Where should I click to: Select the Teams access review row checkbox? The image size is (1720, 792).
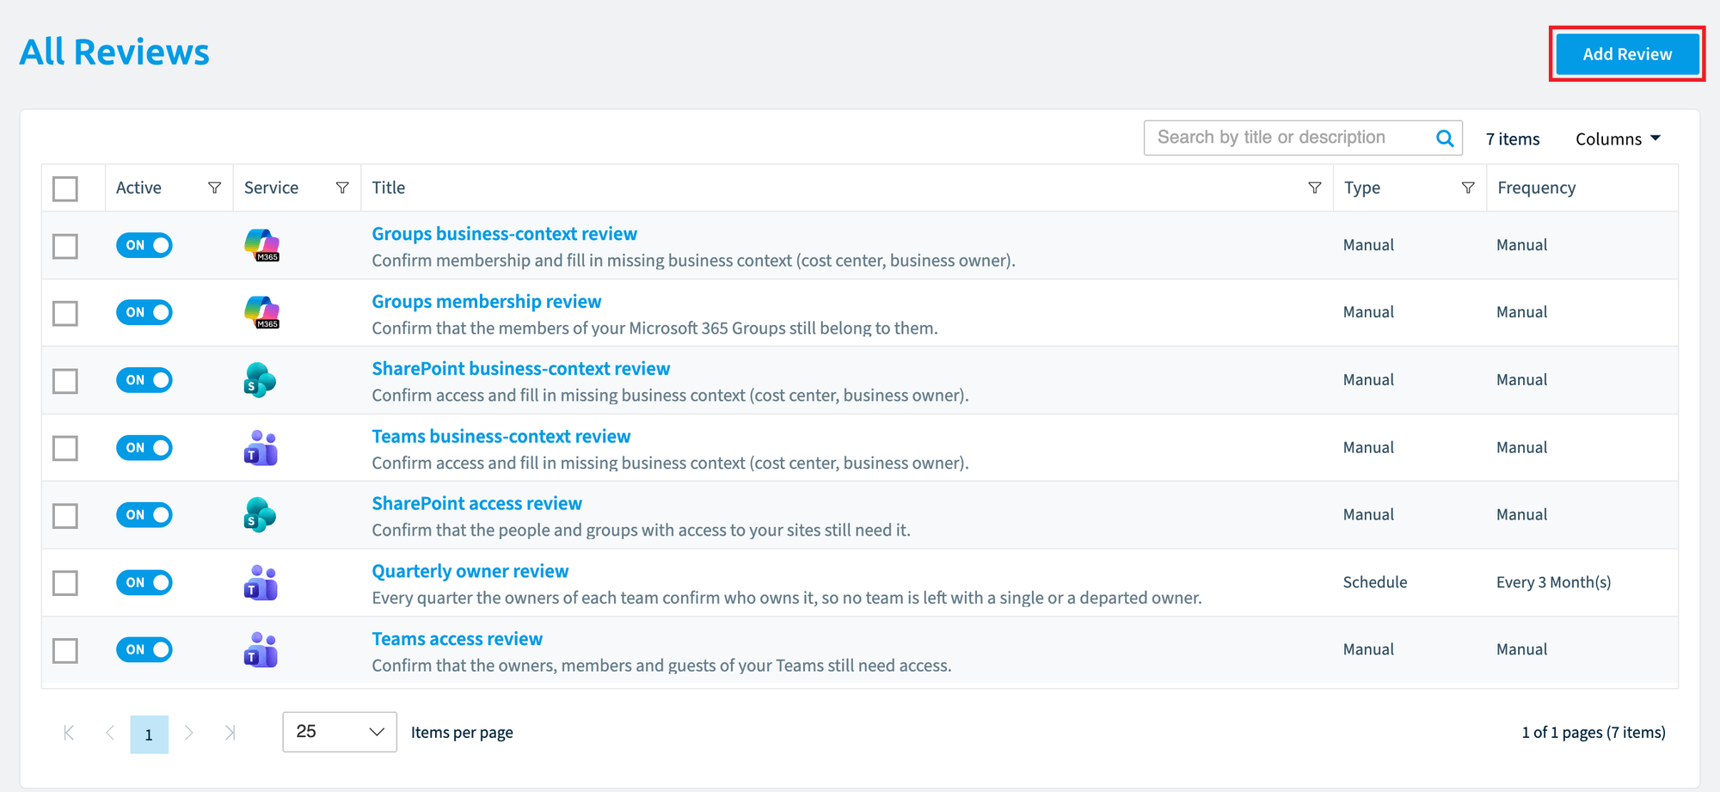pyautogui.click(x=65, y=650)
